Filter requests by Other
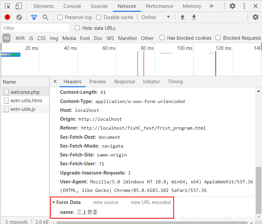Screen dimensions: 262x224 (147, 38)
